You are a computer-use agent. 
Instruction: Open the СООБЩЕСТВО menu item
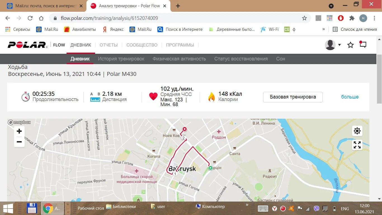(x=142, y=45)
